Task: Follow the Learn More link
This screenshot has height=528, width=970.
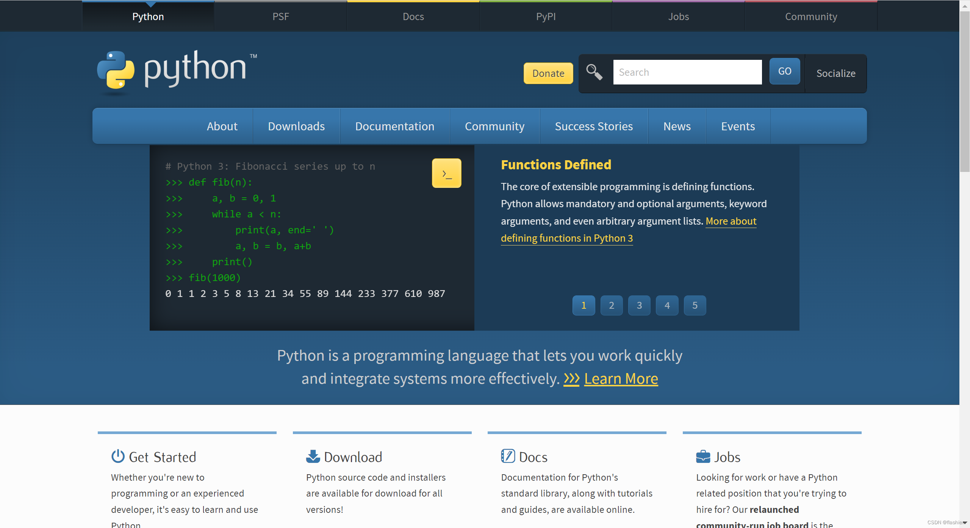Action: coord(621,378)
